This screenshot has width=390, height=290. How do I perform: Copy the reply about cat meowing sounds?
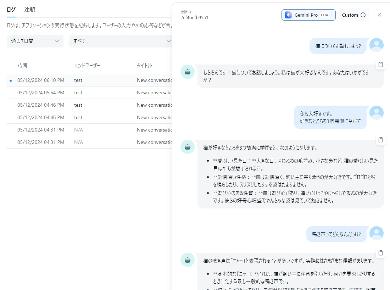380,253
